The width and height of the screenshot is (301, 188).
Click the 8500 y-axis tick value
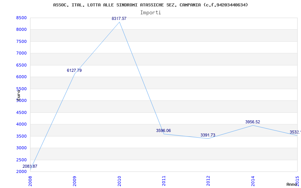click(21, 18)
